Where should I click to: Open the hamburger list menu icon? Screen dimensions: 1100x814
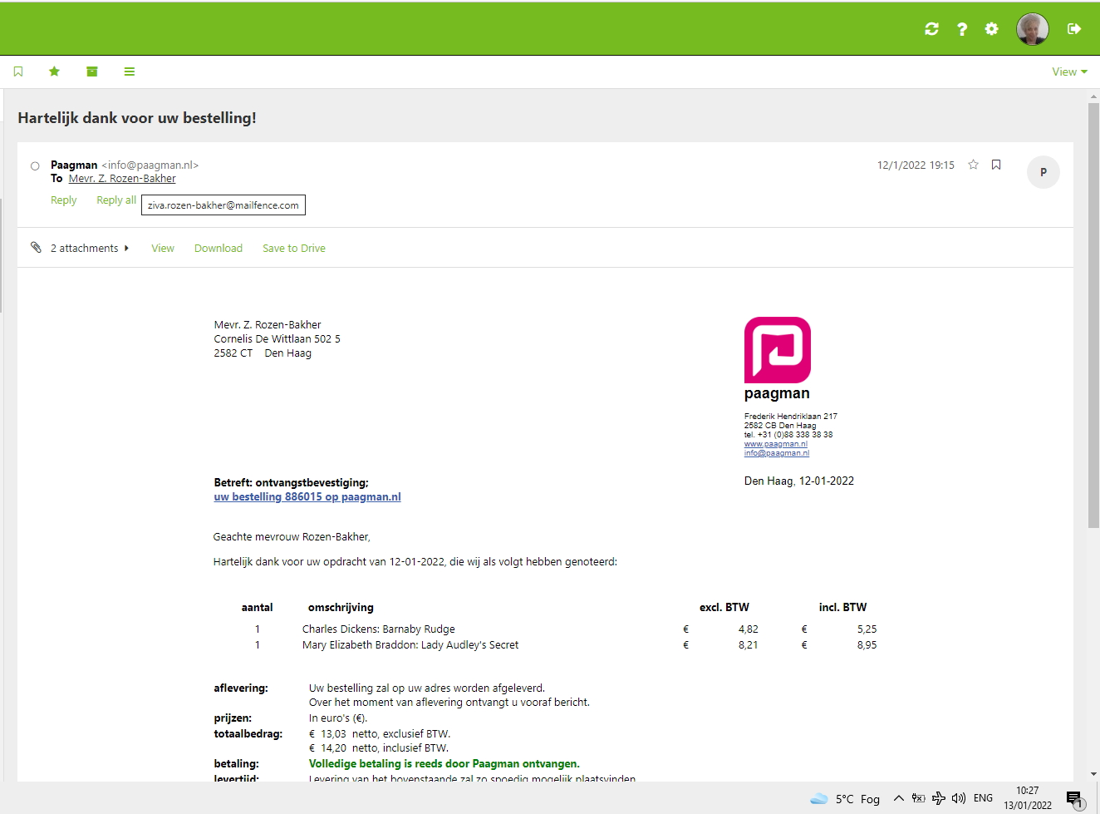tap(130, 72)
